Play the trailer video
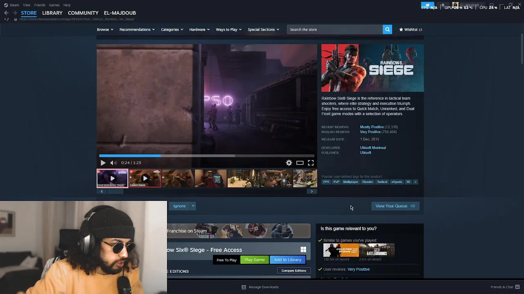 tap(103, 163)
